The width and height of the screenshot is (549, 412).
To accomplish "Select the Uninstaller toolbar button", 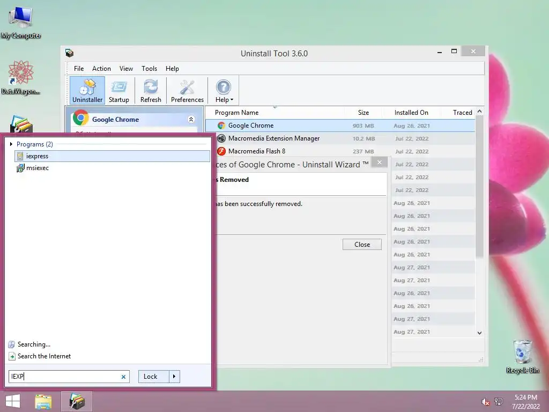I will tap(87, 90).
